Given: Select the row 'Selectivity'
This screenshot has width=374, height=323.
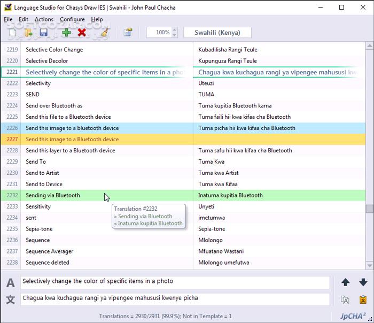Looking at the screenshot, I should [x=183, y=83].
